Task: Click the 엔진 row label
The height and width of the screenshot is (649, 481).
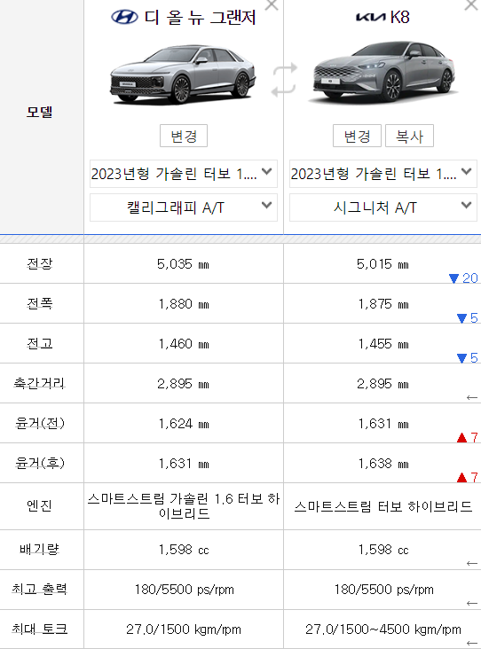Action: pos(40,505)
